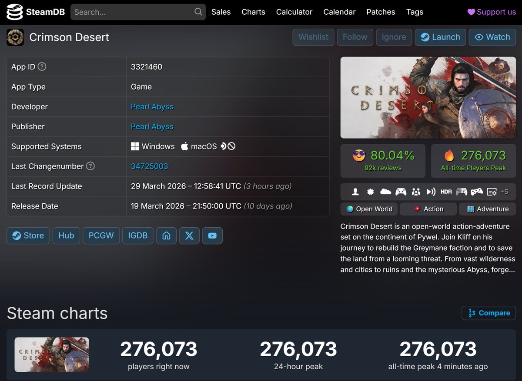Open the Sales menu
The image size is (522, 381).
[x=221, y=12]
